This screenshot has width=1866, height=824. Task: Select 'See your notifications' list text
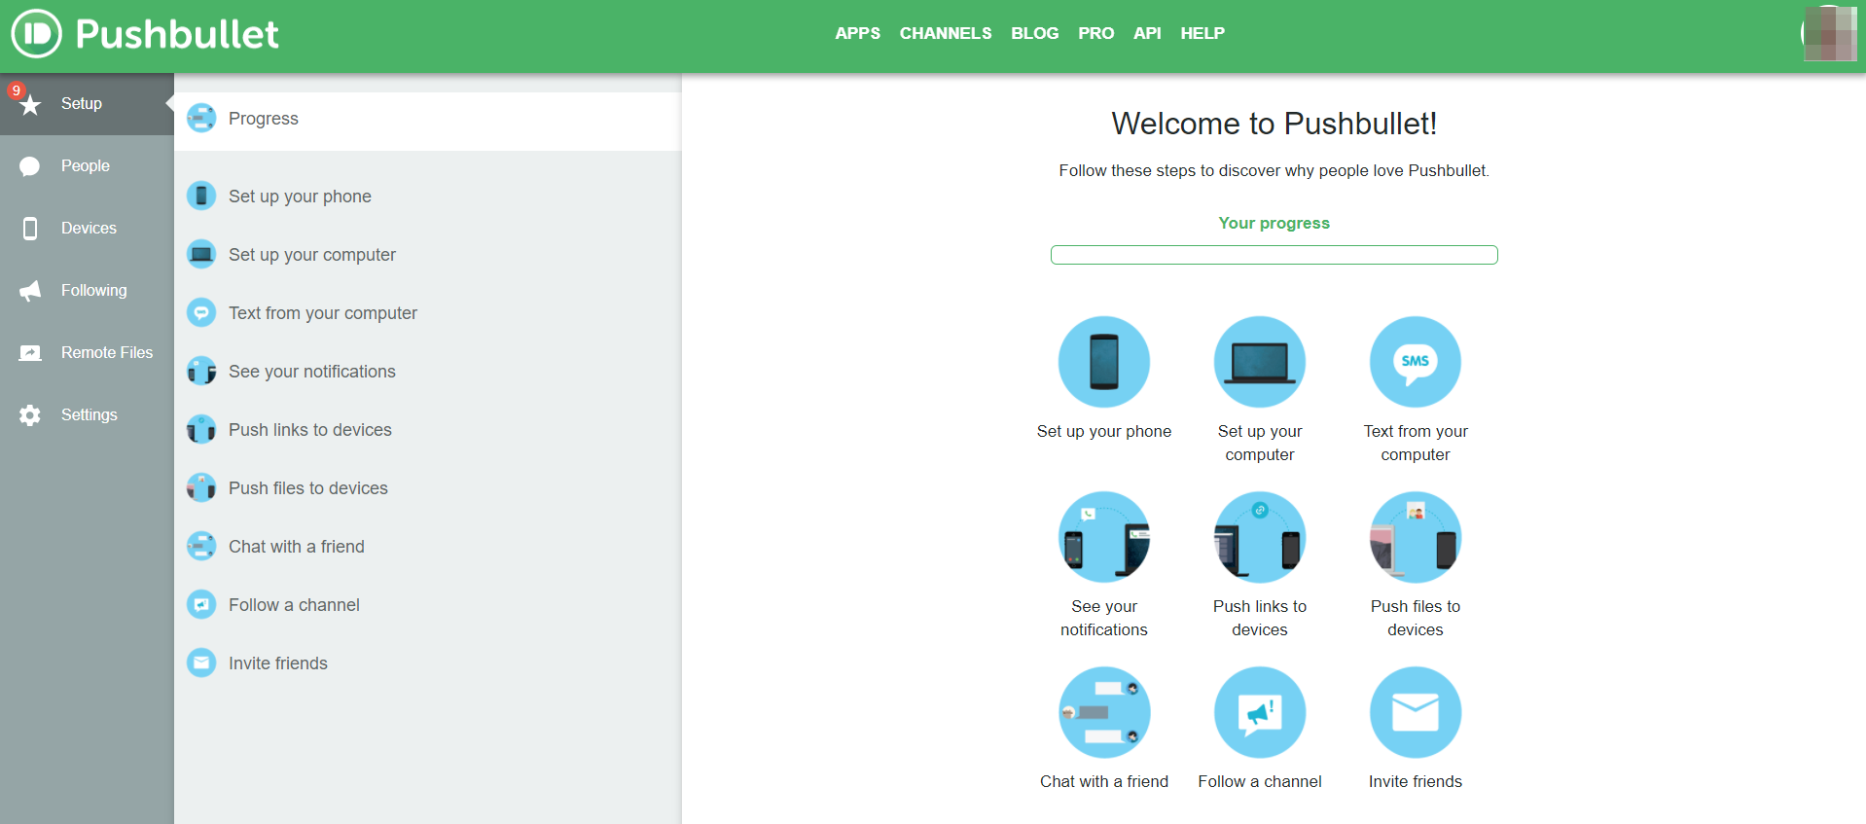[312, 372]
